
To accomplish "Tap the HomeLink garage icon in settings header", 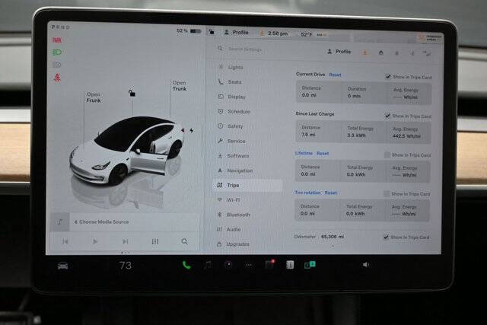I will pos(380,53).
